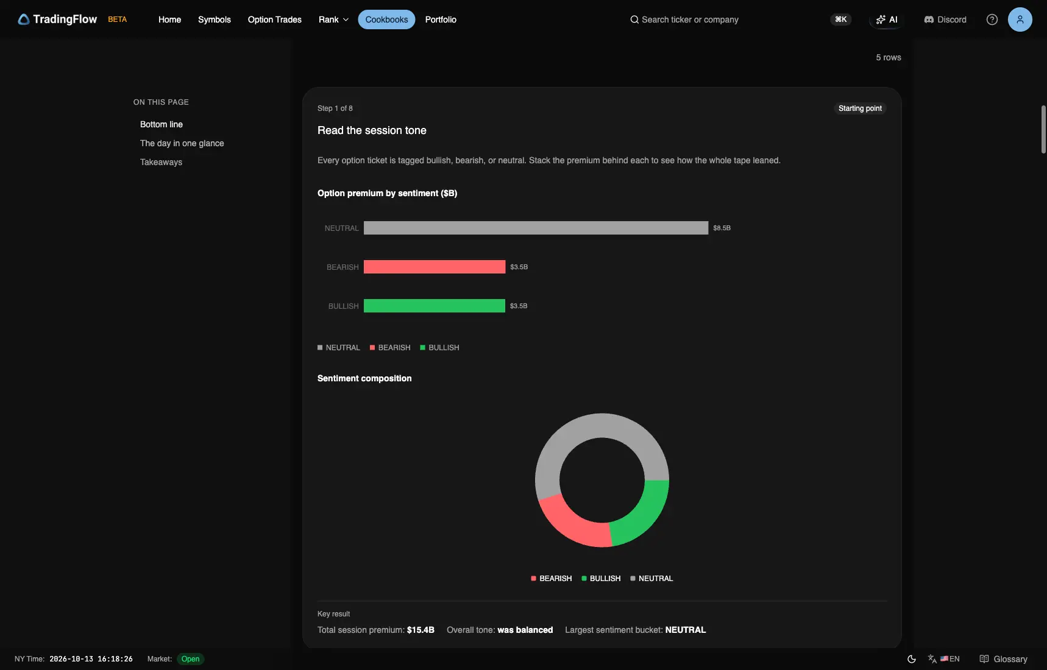Toggle BEARISH legend under donut chart
This screenshot has height=670, width=1047.
552,579
